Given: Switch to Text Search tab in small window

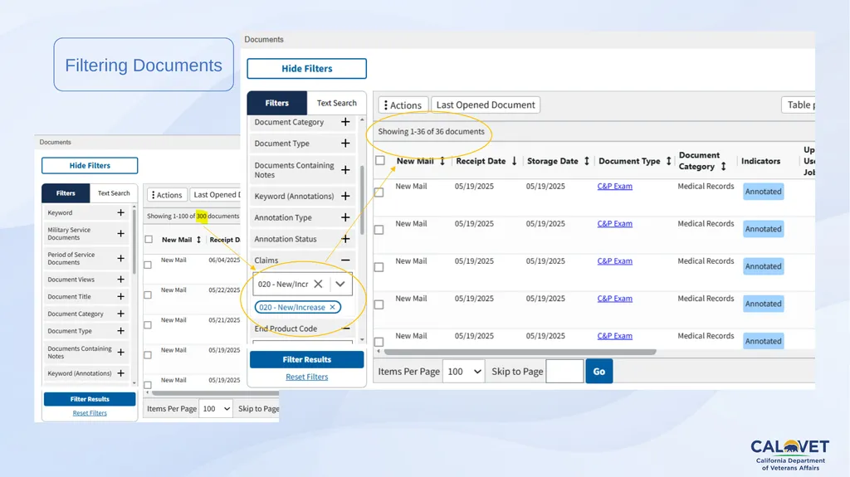Looking at the screenshot, I should (x=113, y=193).
